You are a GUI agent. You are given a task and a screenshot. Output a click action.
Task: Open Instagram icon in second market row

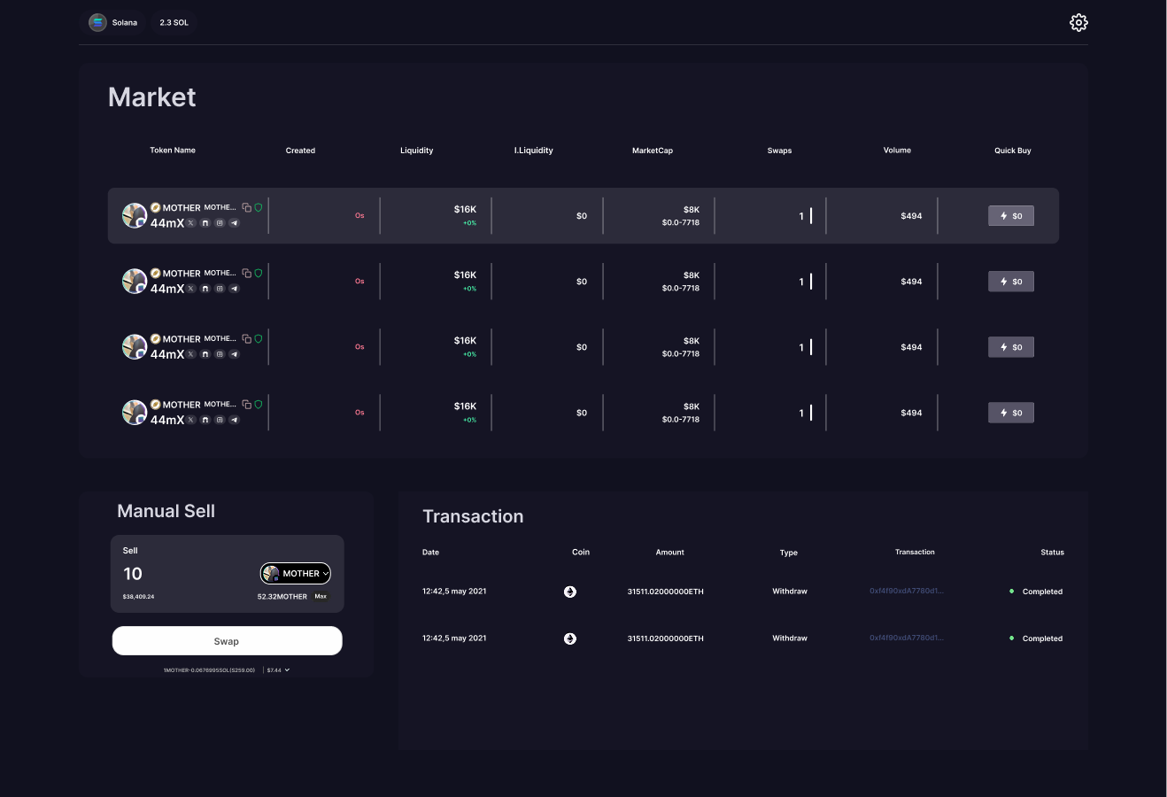(x=220, y=289)
